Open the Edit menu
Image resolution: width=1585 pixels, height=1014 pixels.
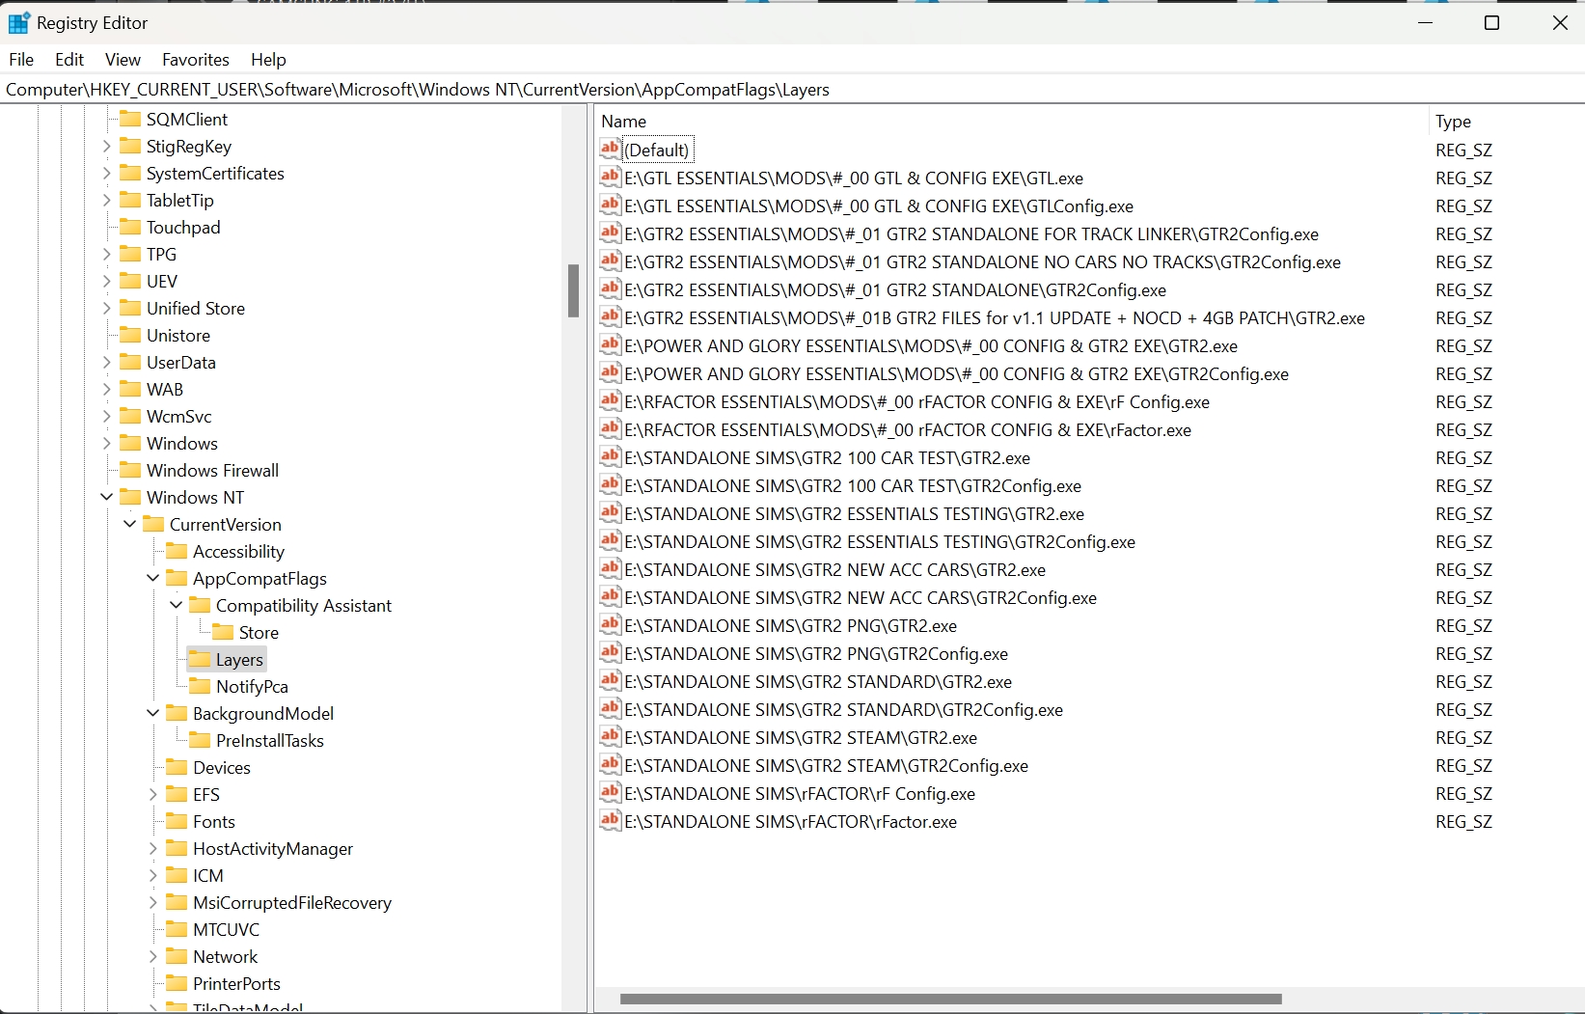tap(69, 59)
